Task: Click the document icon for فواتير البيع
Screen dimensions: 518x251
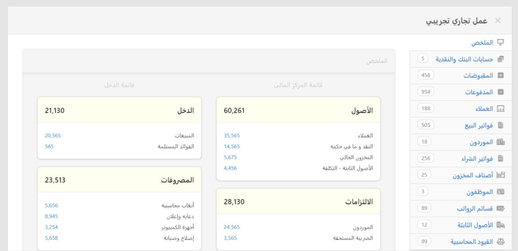Action: (501, 125)
